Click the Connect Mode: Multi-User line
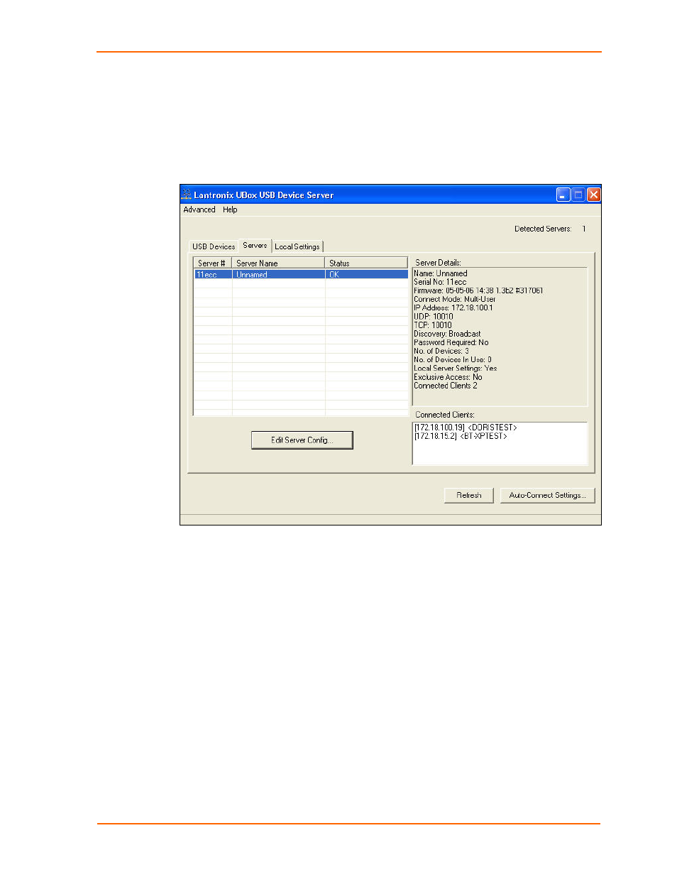 pos(455,299)
